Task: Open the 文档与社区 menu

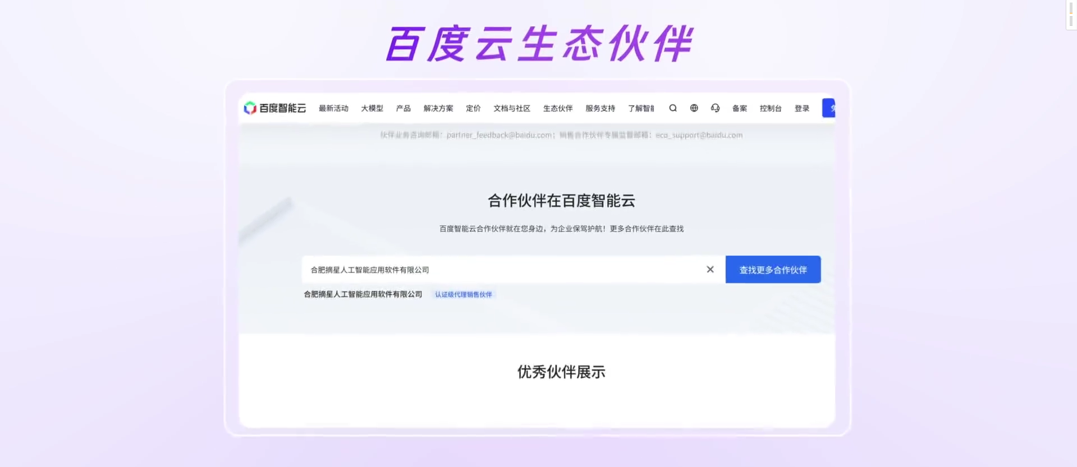Action: coord(512,108)
